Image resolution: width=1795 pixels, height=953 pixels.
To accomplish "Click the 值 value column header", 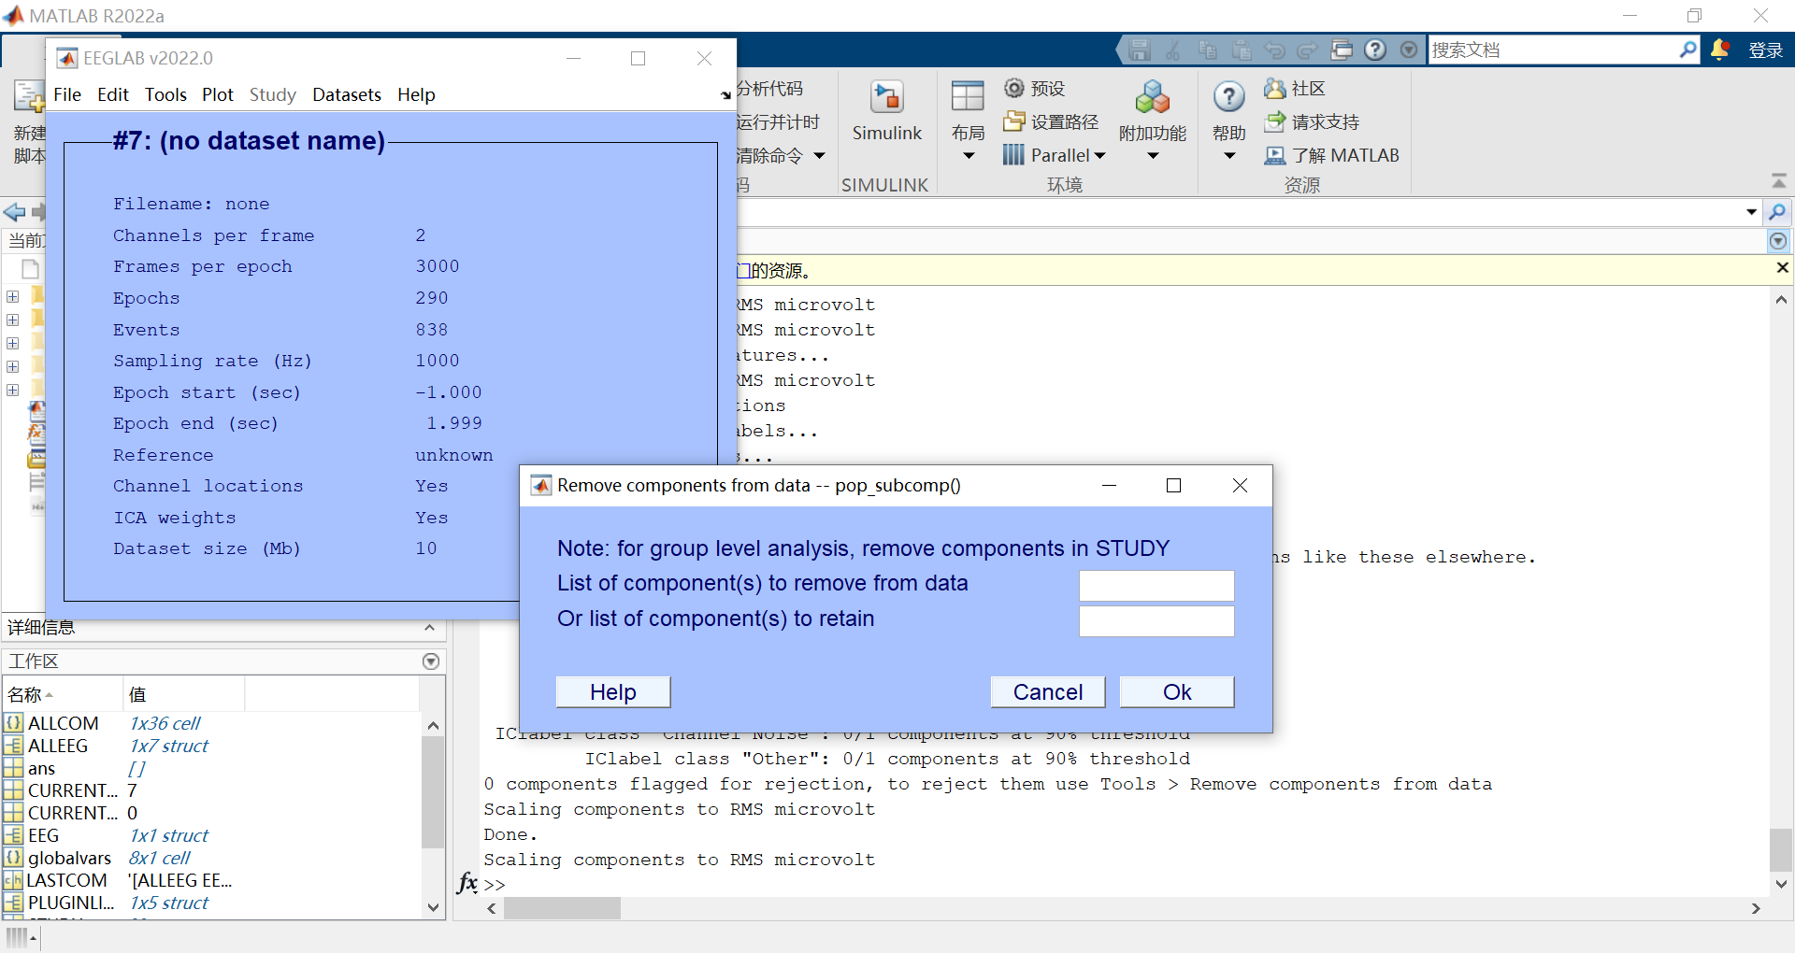I will [x=184, y=694].
